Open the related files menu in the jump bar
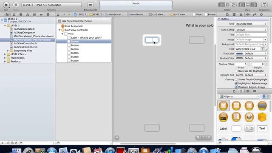The image size is (272, 153). pyautogui.click(x=58, y=14)
